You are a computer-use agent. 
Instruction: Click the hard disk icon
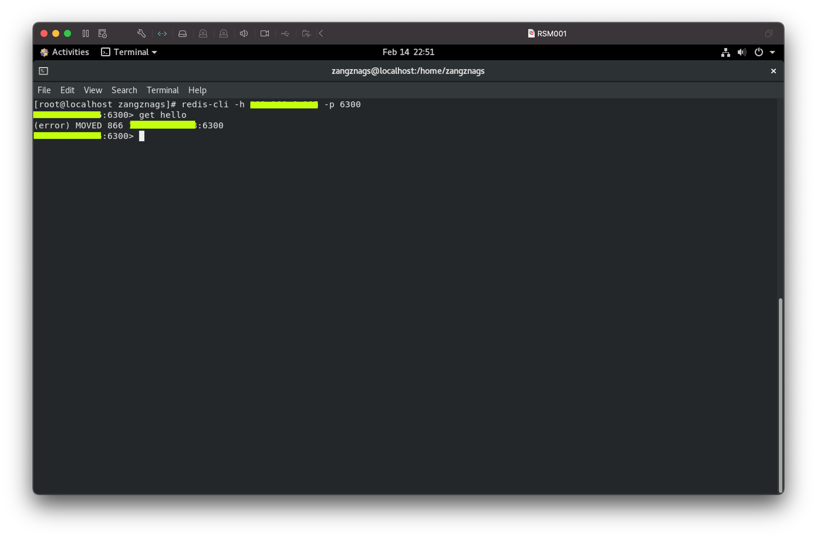(183, 33)
